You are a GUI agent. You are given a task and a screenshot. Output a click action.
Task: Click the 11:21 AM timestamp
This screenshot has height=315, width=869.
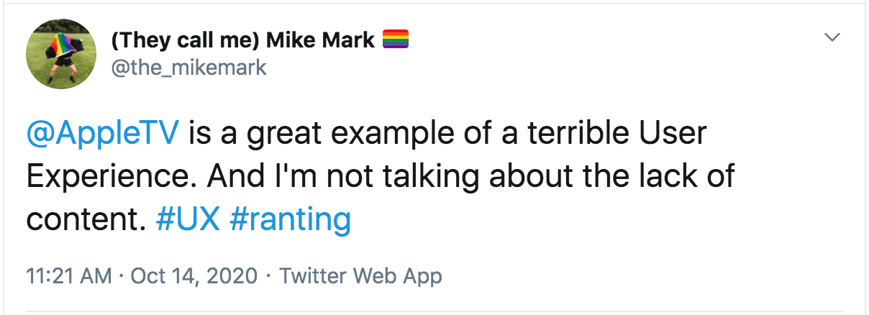pos(68,275)
